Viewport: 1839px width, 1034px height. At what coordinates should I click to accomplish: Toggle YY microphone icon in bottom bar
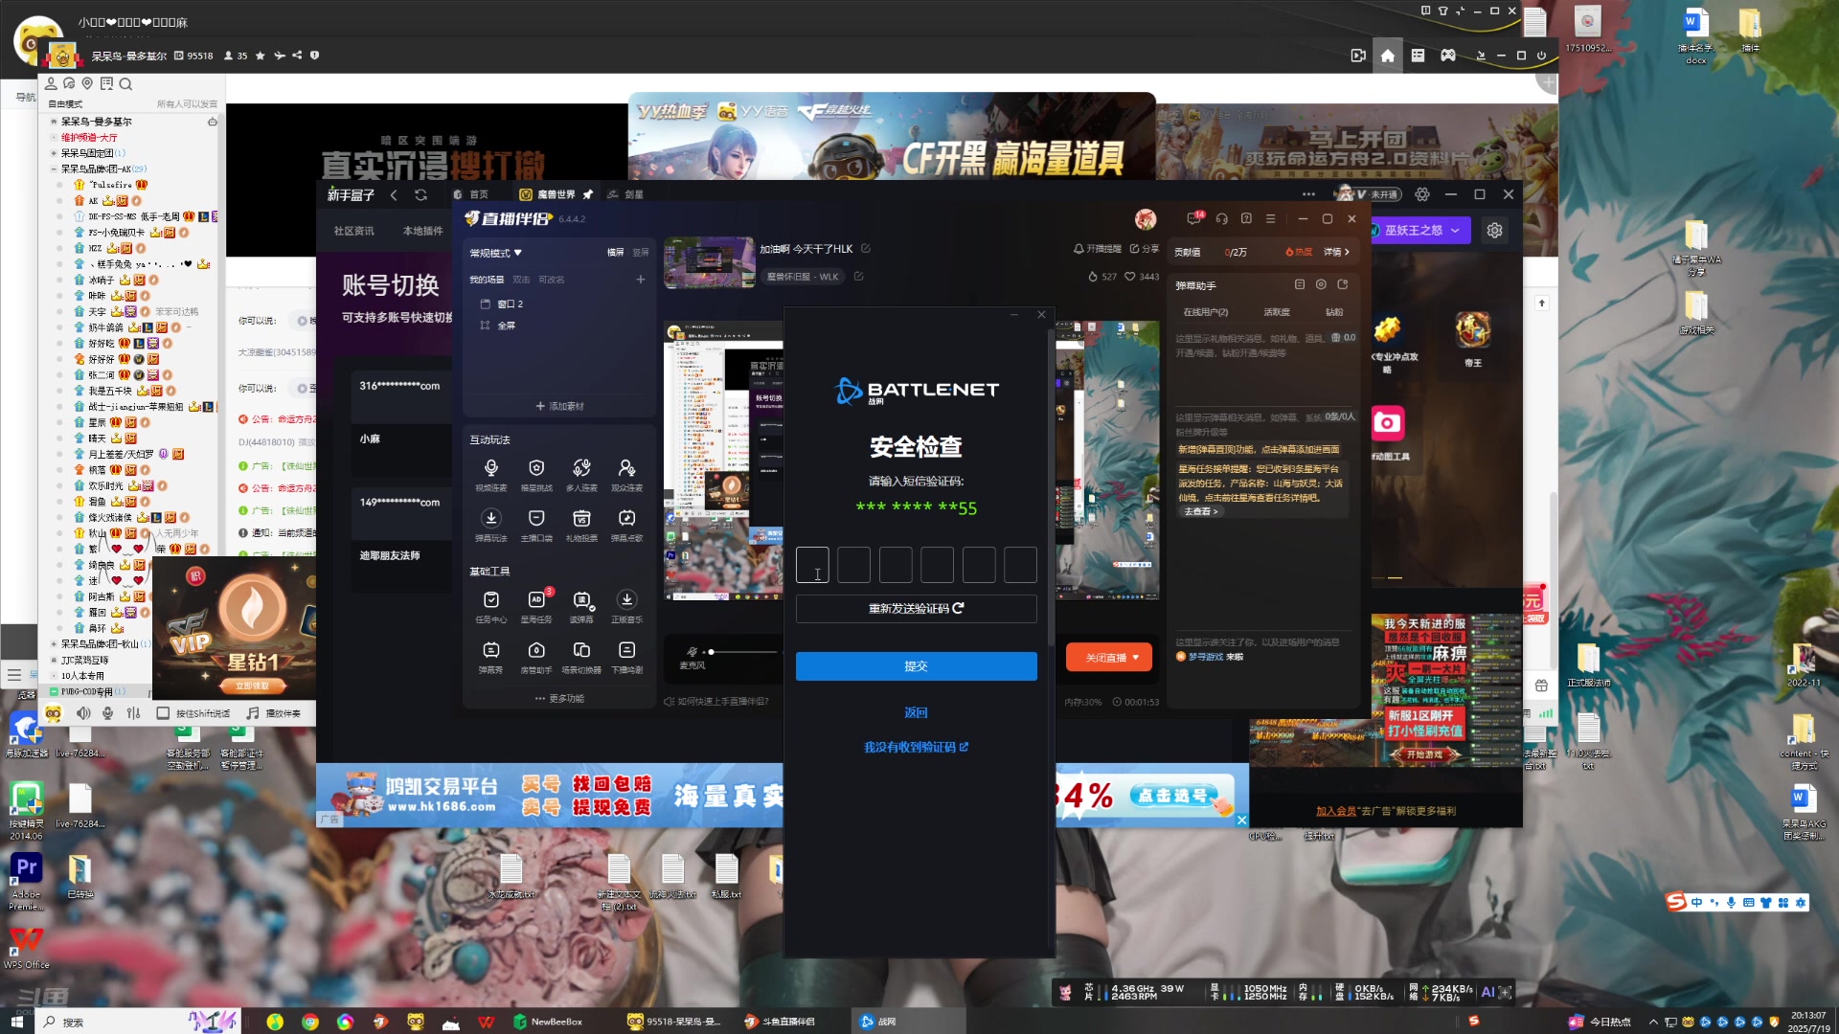click(x=108, y=713)
